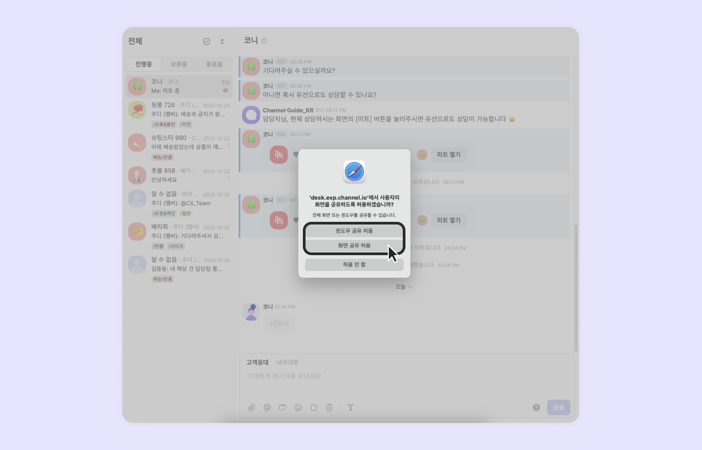Click the /반품 tag under 배지희

click(158, 246)
